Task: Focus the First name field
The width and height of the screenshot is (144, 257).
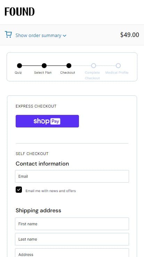Action: tap(72, 224)
